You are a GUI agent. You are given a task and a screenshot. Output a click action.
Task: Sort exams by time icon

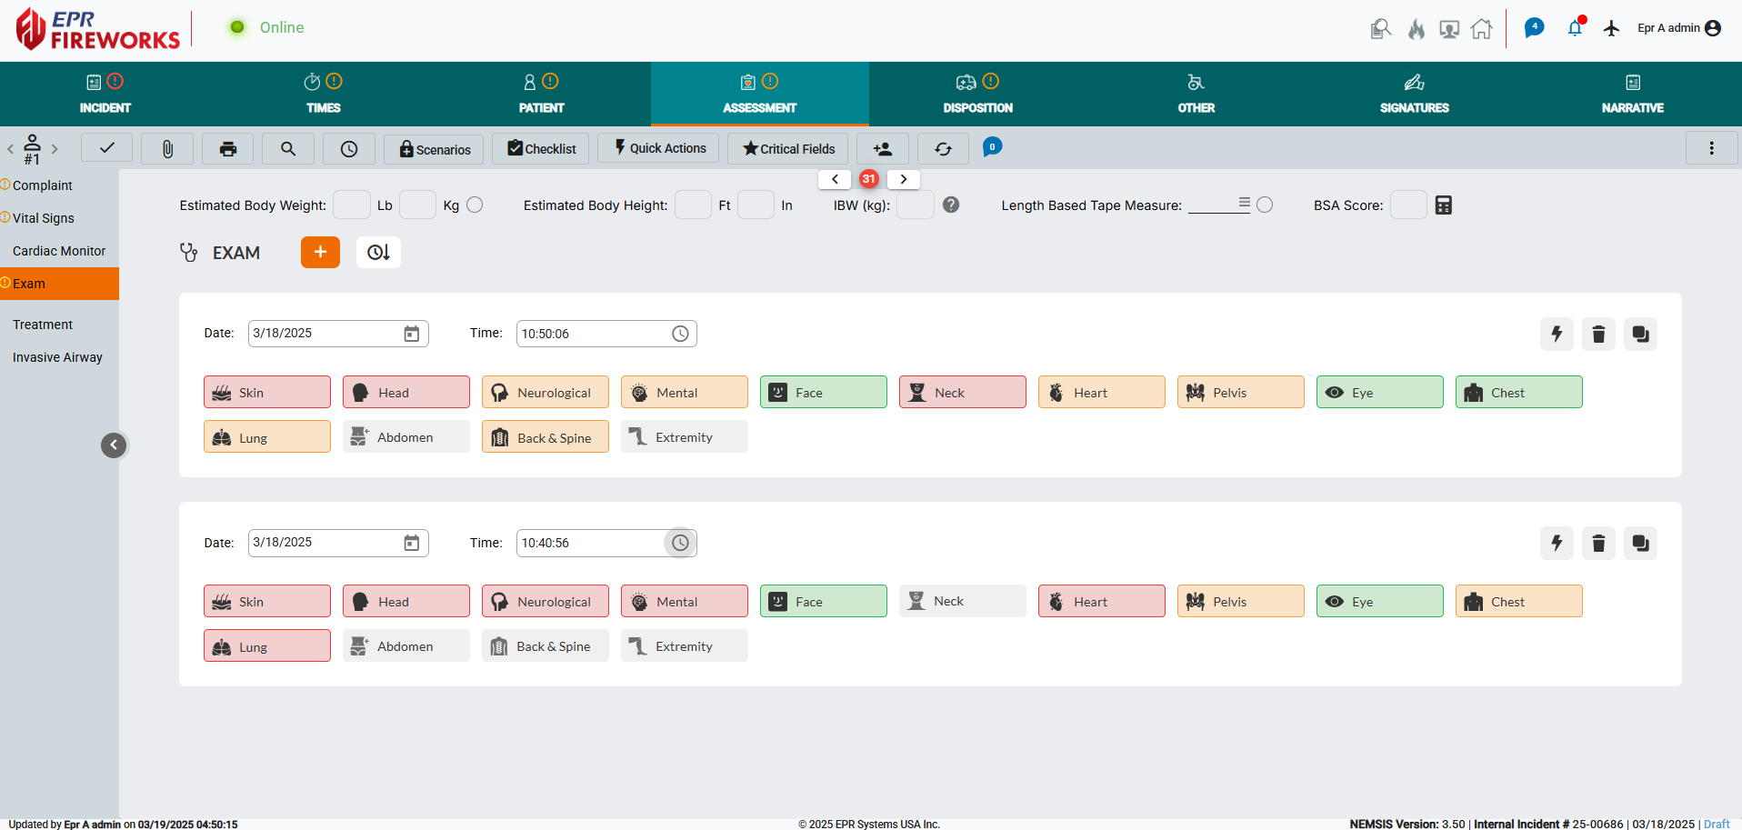tap(378, 252)
